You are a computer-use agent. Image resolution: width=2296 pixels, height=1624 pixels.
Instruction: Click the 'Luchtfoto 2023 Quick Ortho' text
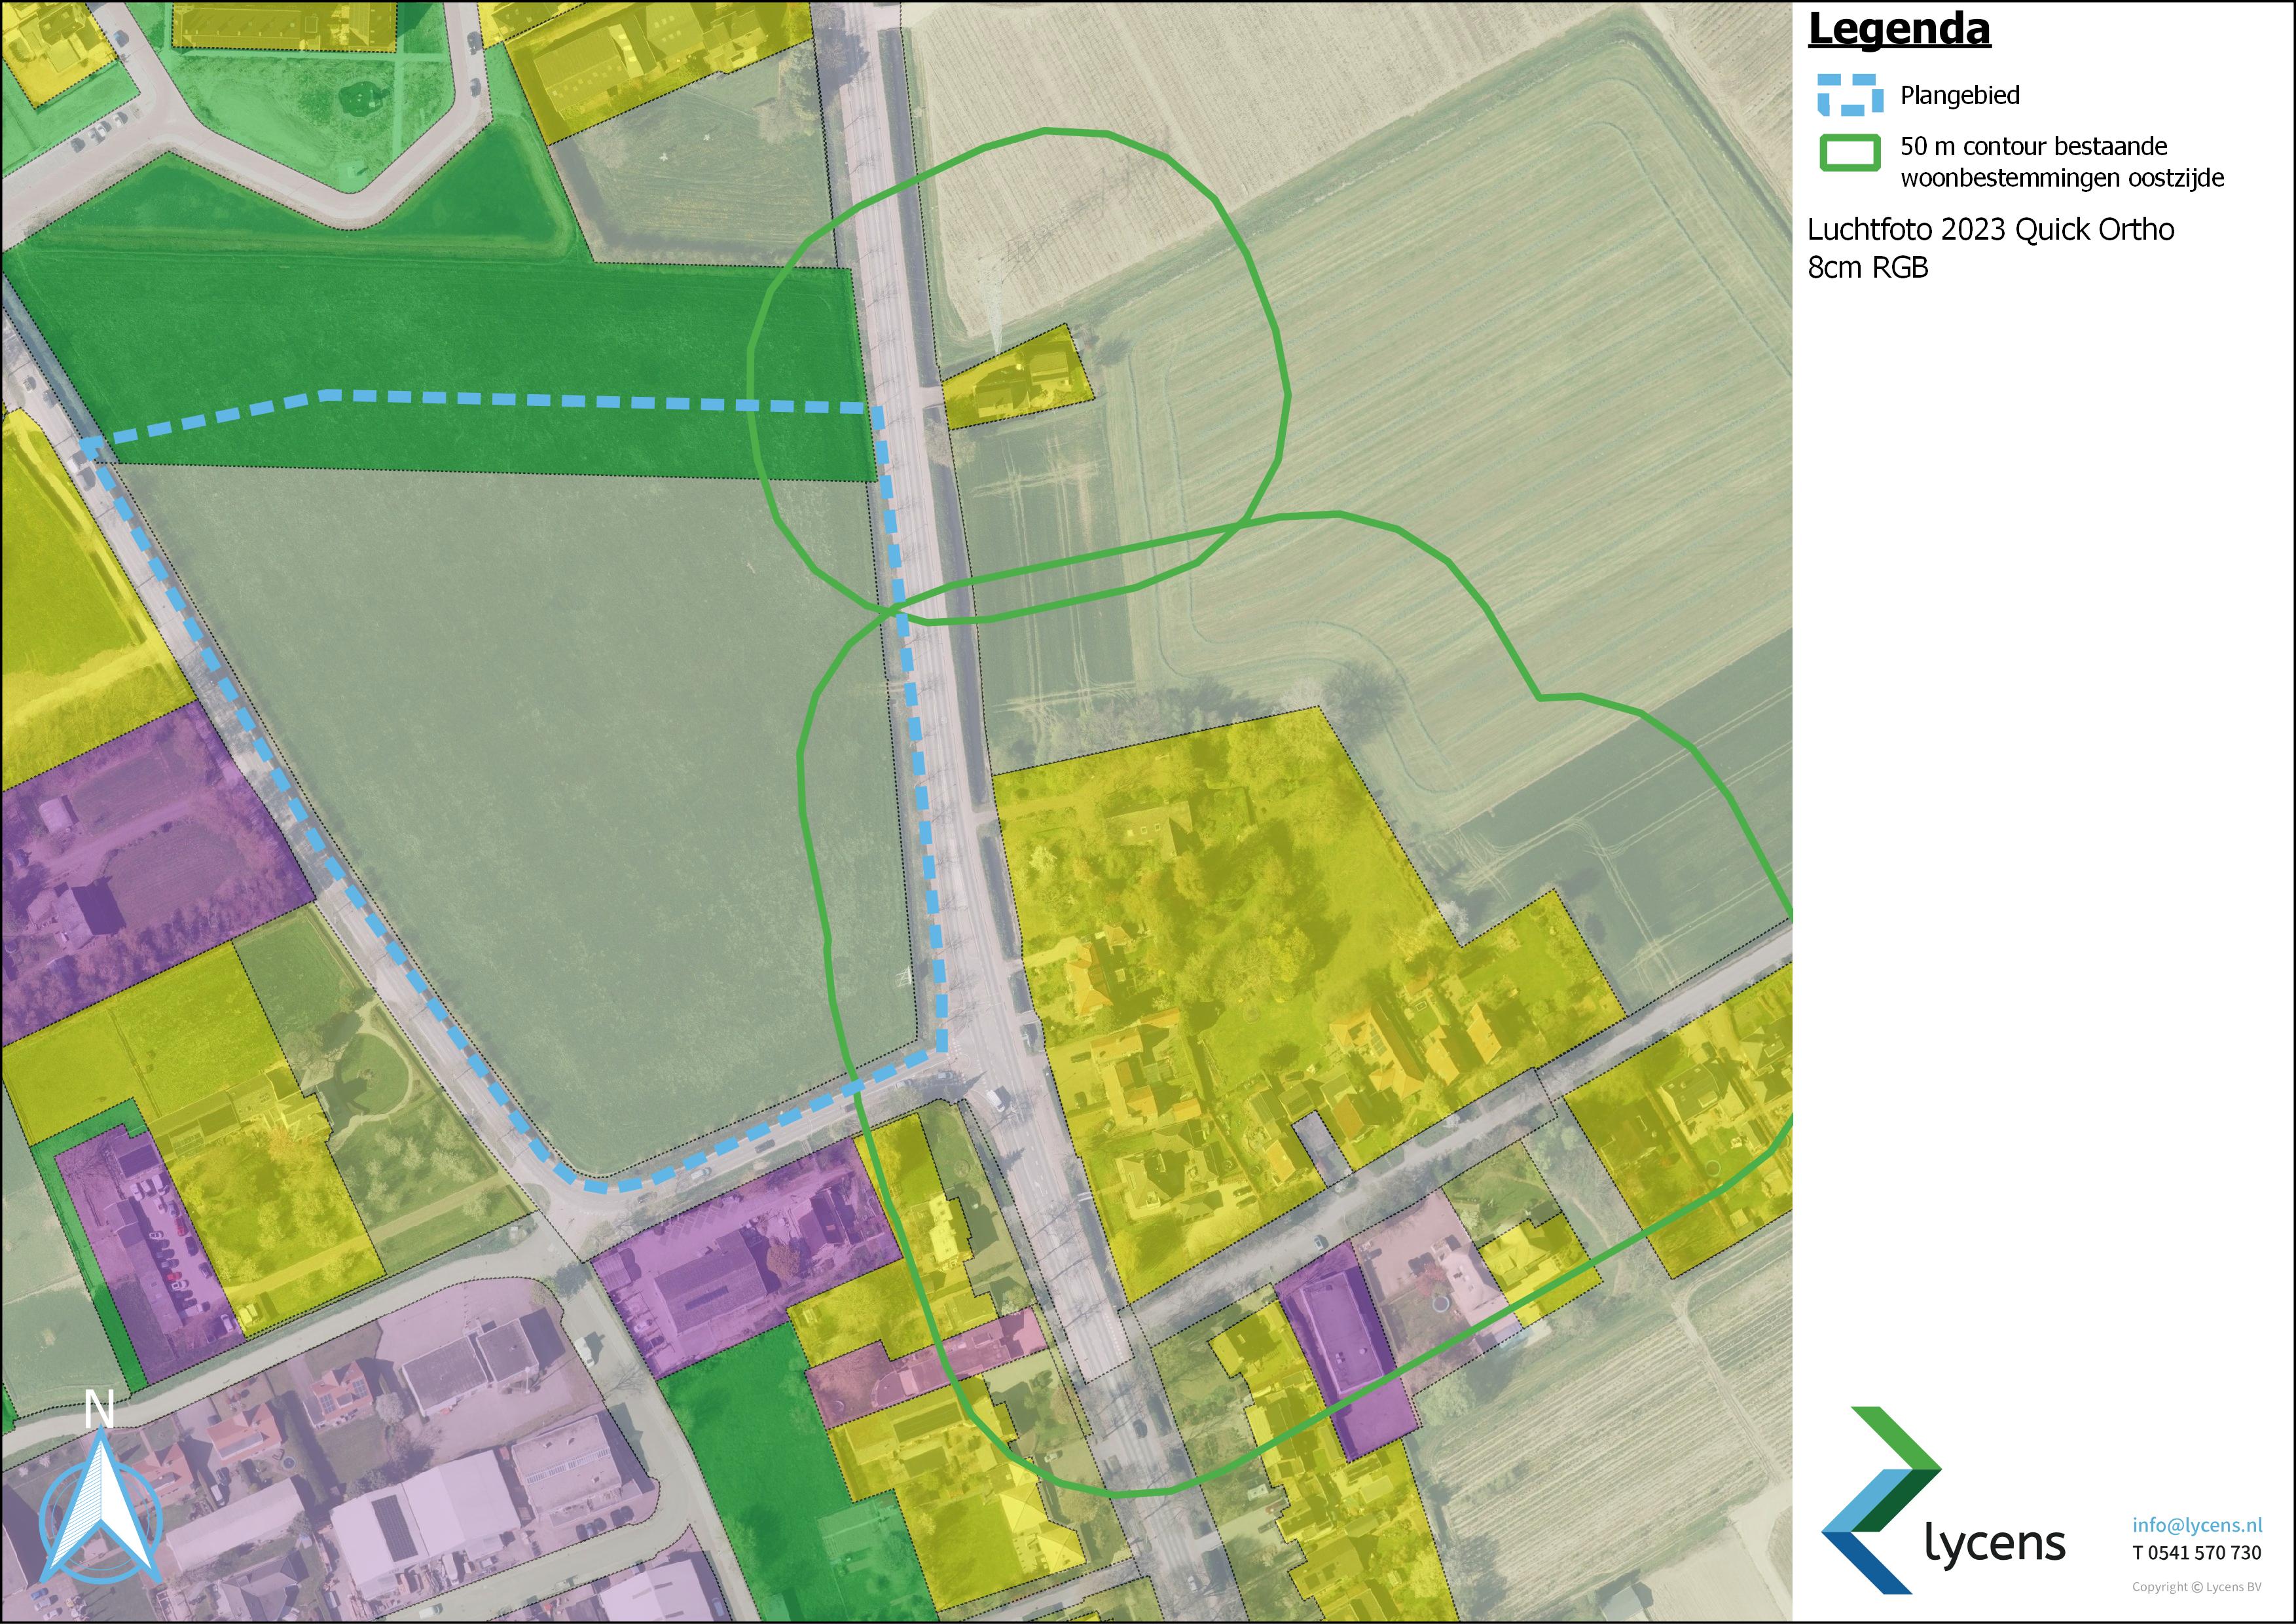coord(1991,230)
